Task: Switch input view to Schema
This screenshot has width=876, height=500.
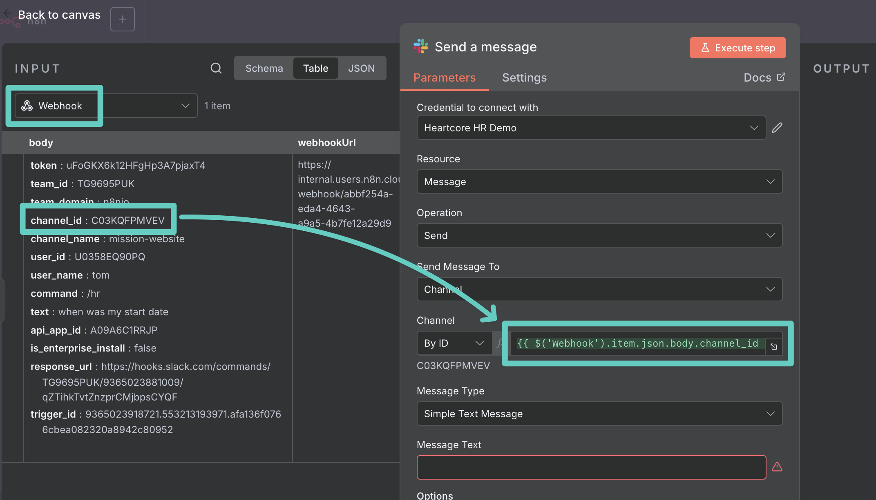Action: pyautogui.click(x=264, y=68)
